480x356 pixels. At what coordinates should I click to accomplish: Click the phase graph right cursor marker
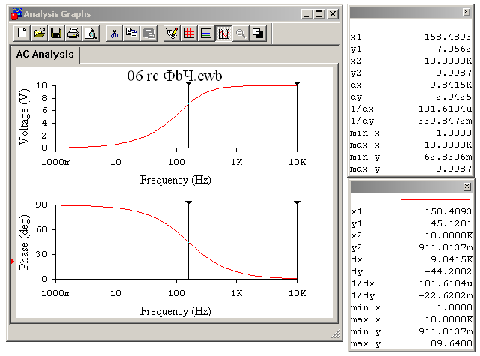297,203
